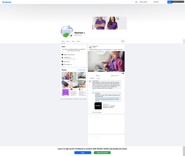Open the asurion.com website link
The width and height of the screenshot is (185, 156).
[67, 61]
